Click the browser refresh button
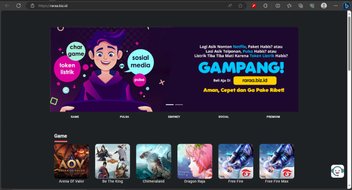The width and height of the screenshot is (352, 190). [x=19, y=6]
